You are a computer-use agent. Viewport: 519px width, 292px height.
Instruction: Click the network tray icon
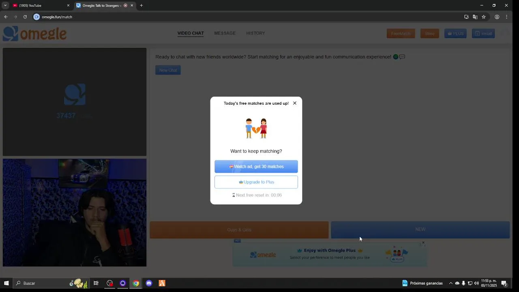[470, 283]
